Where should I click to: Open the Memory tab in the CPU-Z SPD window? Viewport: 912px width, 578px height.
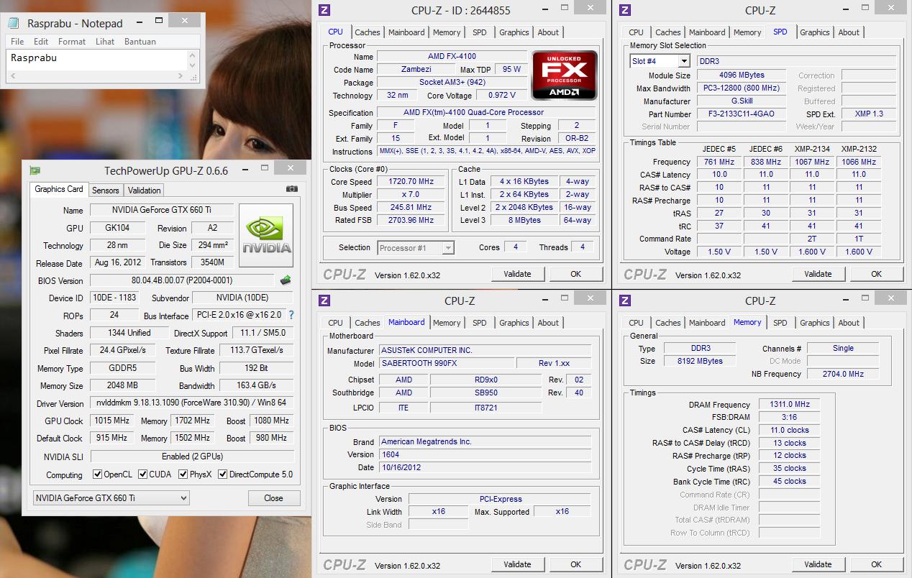[747, 32]
